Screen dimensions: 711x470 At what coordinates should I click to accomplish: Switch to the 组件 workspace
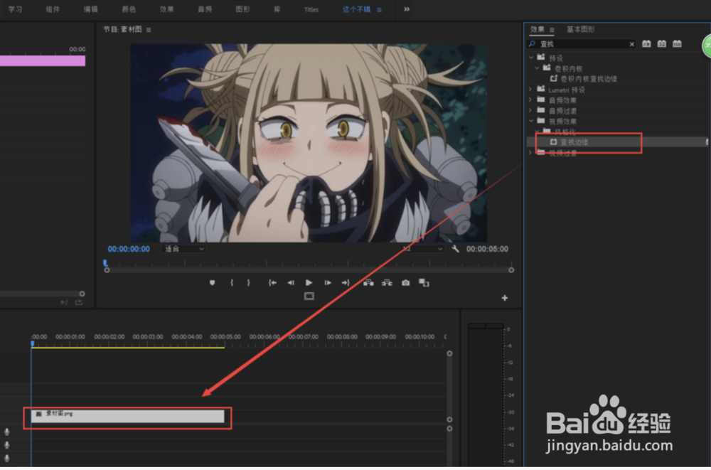pos(53,9)
